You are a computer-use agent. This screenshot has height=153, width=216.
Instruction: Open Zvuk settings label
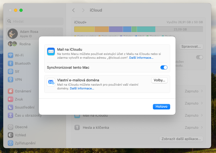(x=19, y=99)
